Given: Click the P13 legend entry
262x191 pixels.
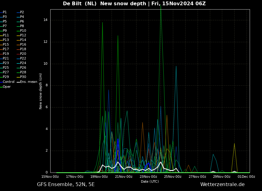Looking at the screenshot, I should [4, 40].
